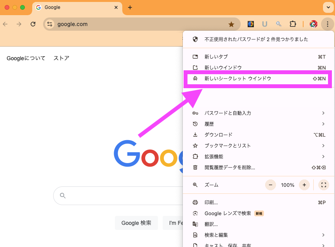Choose 翻訳 (Translate) from the menu
335x247 pixels.
[x=258, y=224]
